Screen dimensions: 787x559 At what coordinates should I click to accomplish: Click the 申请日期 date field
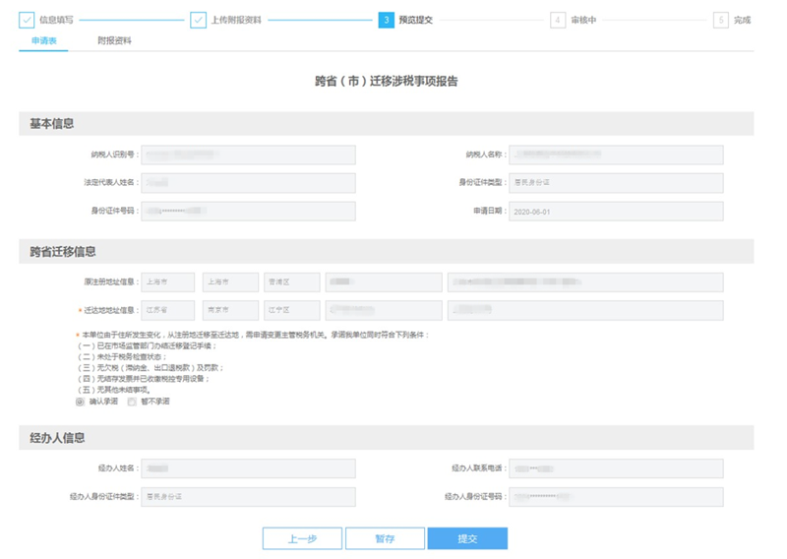pos(616,212)
